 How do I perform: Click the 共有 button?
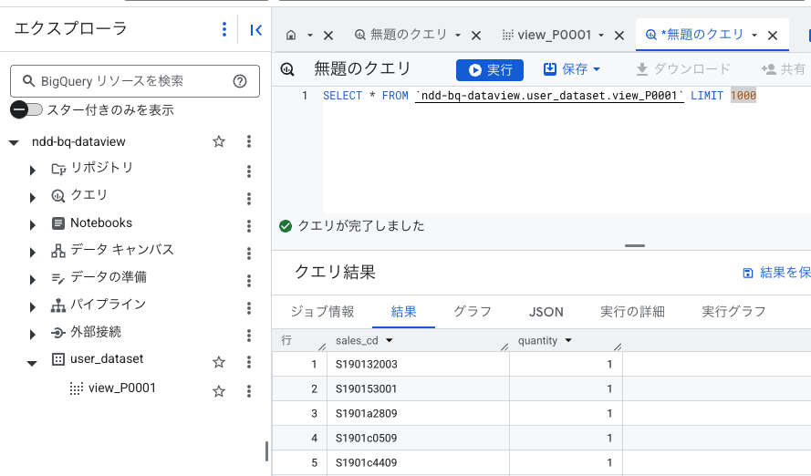pyautogui.click(x=784, y=69)
